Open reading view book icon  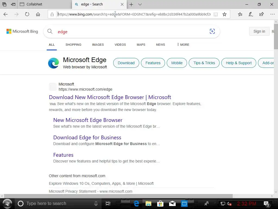tap(216, 14)
